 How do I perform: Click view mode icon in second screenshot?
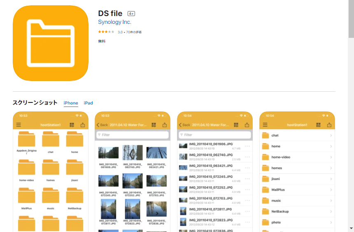(x=154, y=125)
